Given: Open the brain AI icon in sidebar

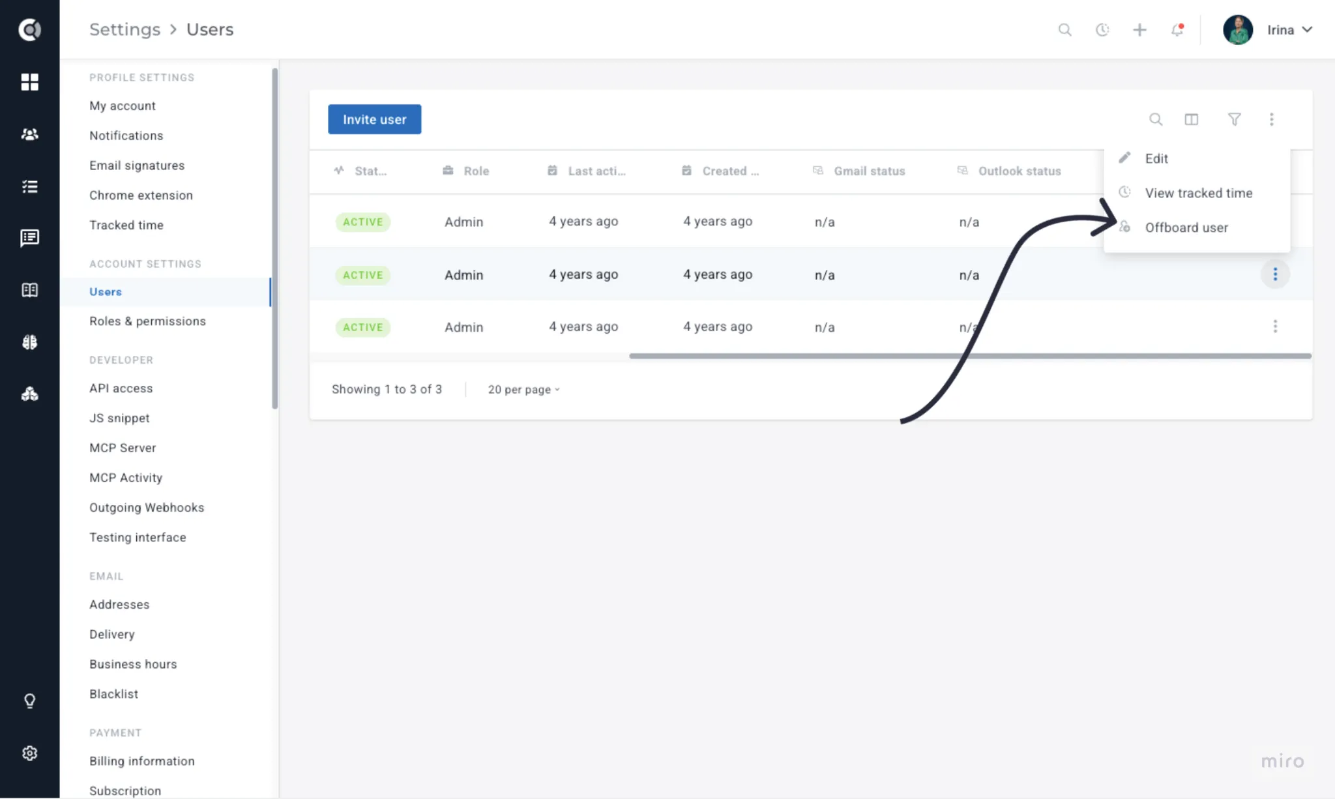Looking at the screenshot, I should [29, 342].
